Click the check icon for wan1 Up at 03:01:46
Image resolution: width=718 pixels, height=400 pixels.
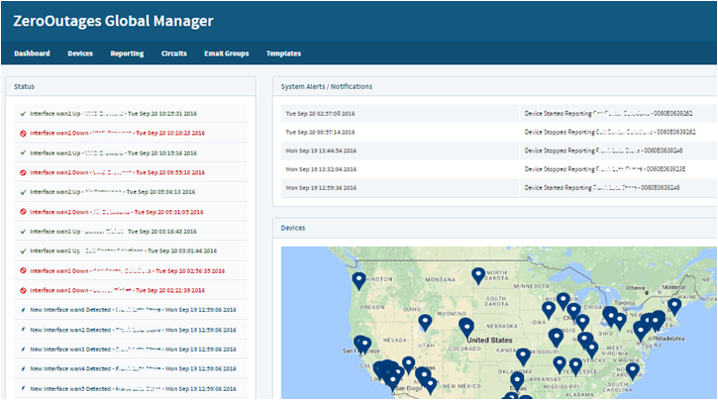coord(23,251)
